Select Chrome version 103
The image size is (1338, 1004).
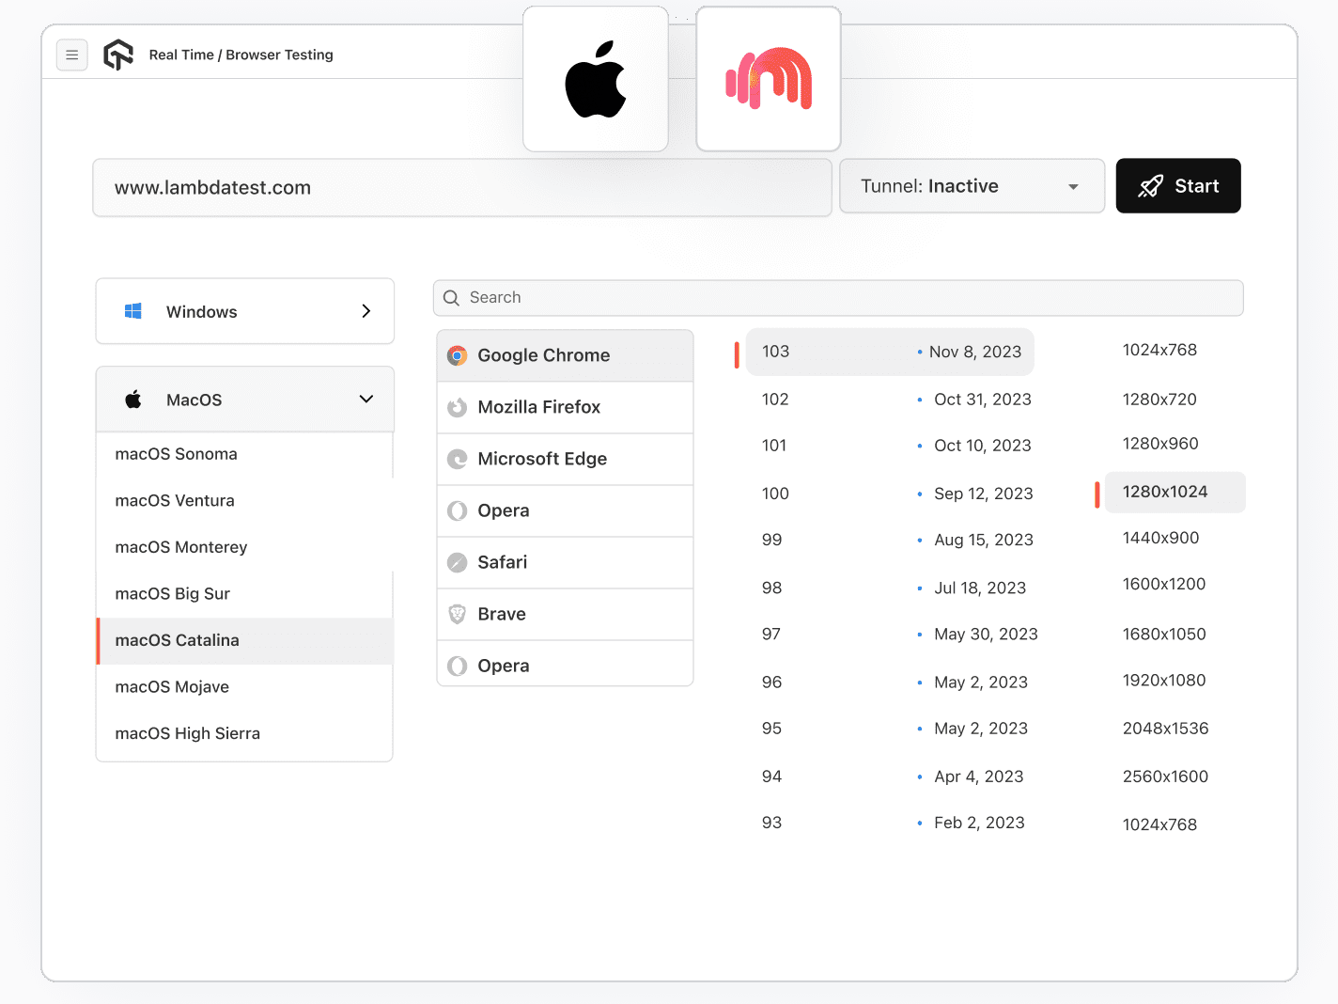click(889, 352)
